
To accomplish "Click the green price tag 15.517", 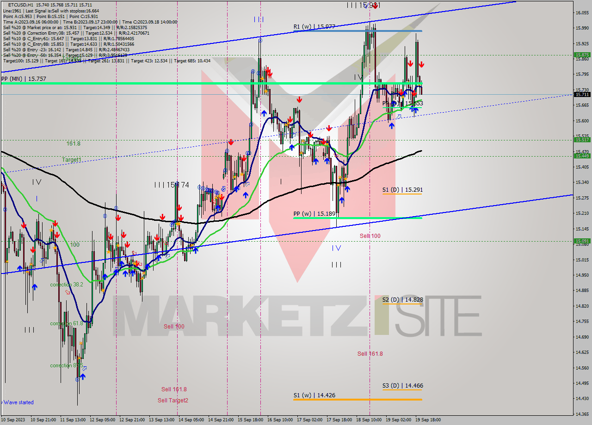I will click(x=582, y=140).
